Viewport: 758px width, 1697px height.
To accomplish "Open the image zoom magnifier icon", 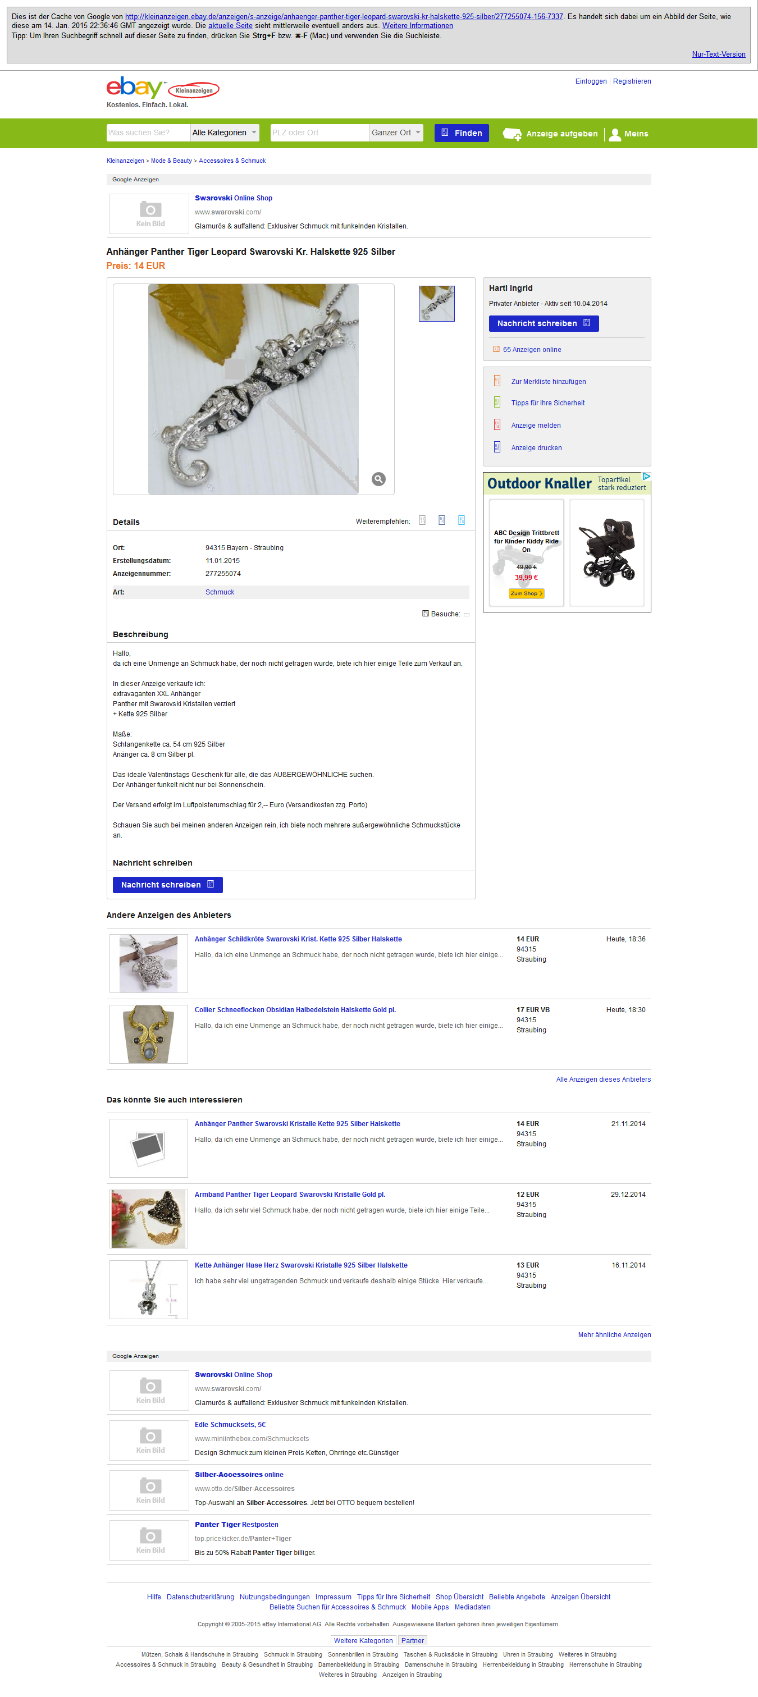I will [378, 479].
